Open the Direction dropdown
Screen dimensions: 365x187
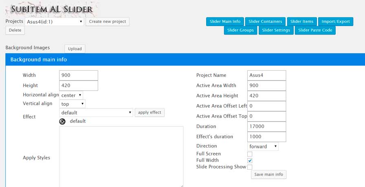tap(263, 146)
